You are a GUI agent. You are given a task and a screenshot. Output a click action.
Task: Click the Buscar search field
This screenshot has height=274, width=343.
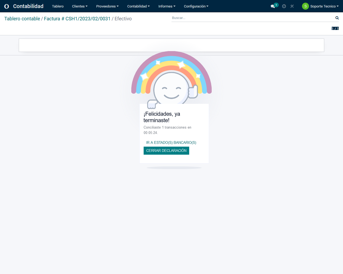pos(252,18)
